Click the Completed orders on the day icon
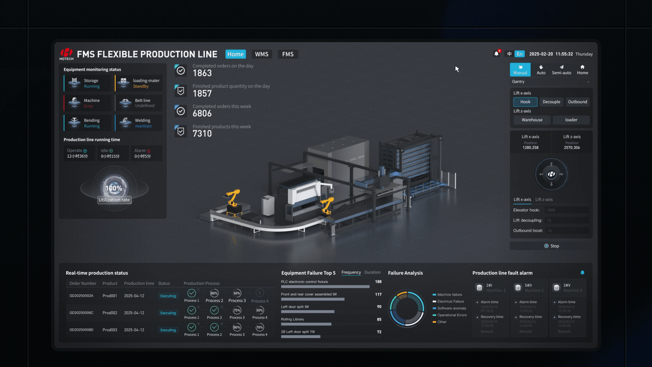652x367 pixels. (x=180, y=70)
